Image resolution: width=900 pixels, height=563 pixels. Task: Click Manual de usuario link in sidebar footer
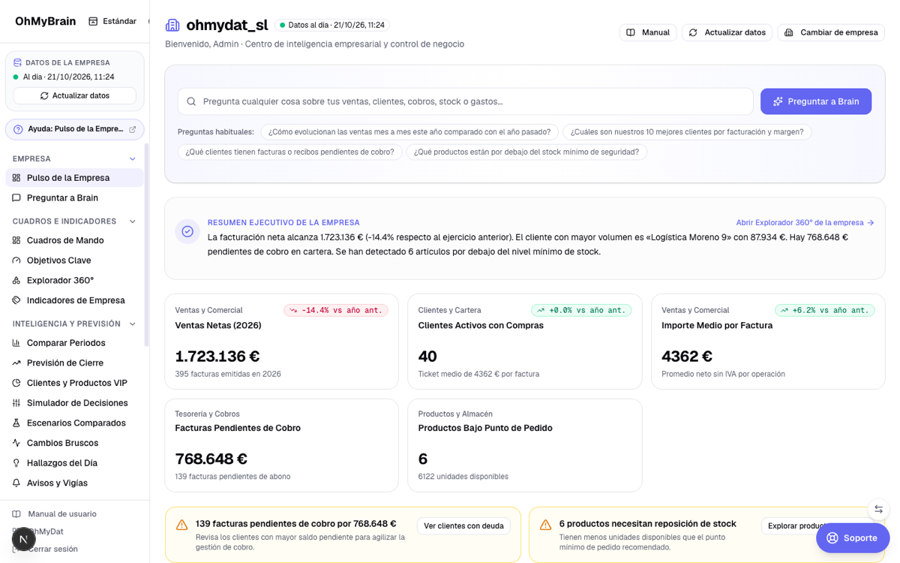pos(62,514)
